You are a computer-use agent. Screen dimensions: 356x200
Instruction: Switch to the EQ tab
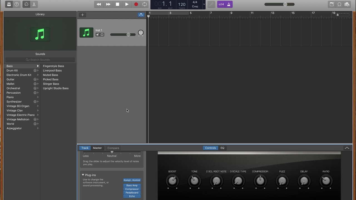pos(222,148)
